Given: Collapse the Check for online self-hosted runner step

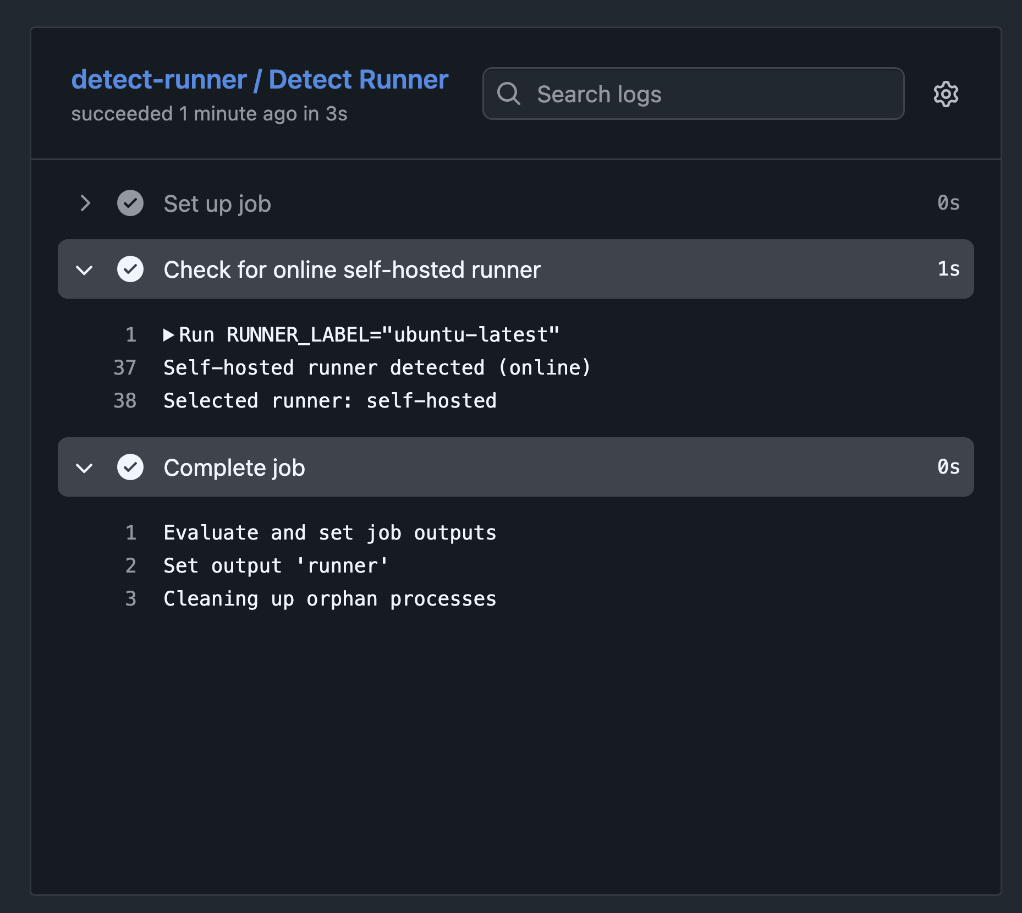Looking at the screenshot, I should click(85, 269).
